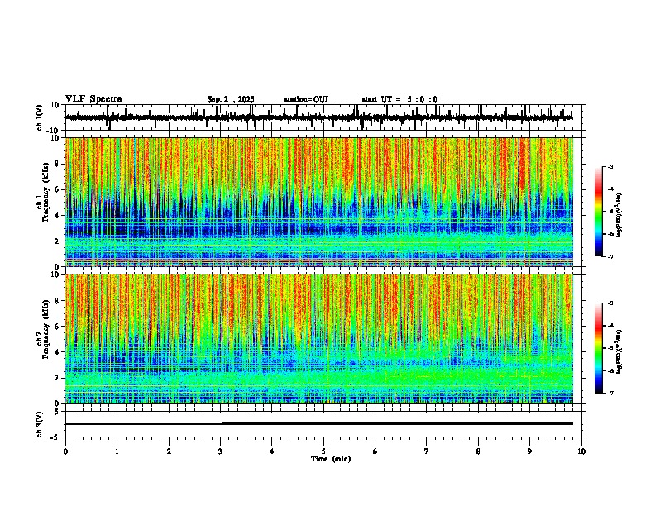Click the "2" kHz tick on ch.2 spectrogram
655x506 pixels.
58,378
